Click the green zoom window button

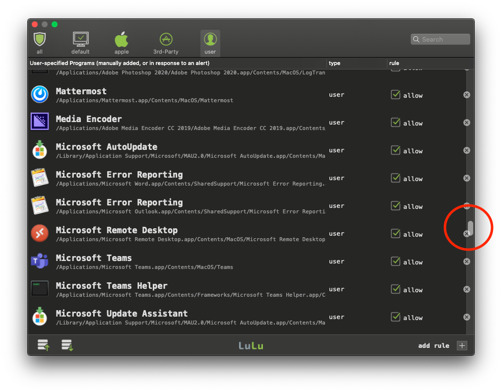click(55, 24)
